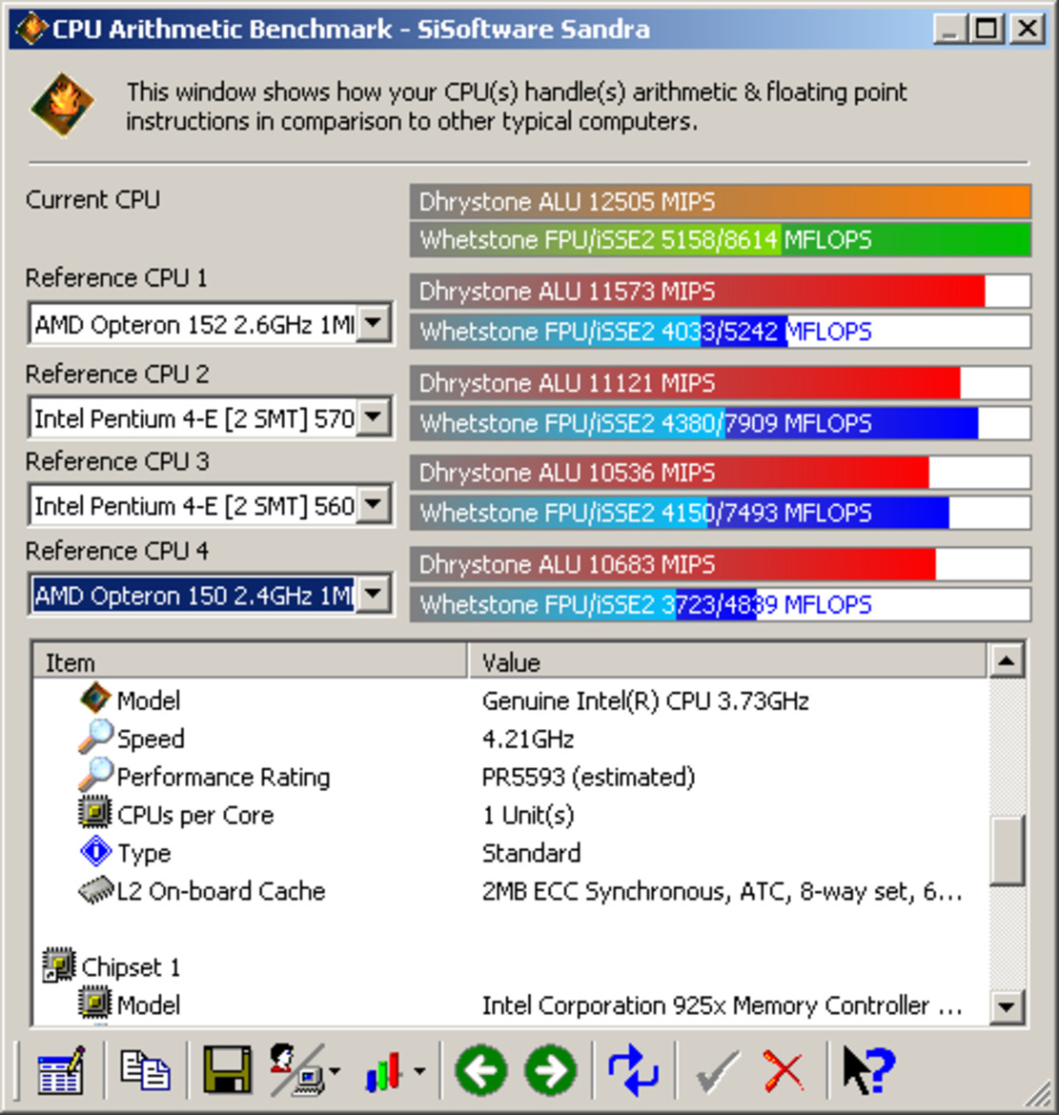Open the options table icon in toolbar
This screenshot has height=1115, width=1059.
pyautogui.click(x=60, y=1069)
